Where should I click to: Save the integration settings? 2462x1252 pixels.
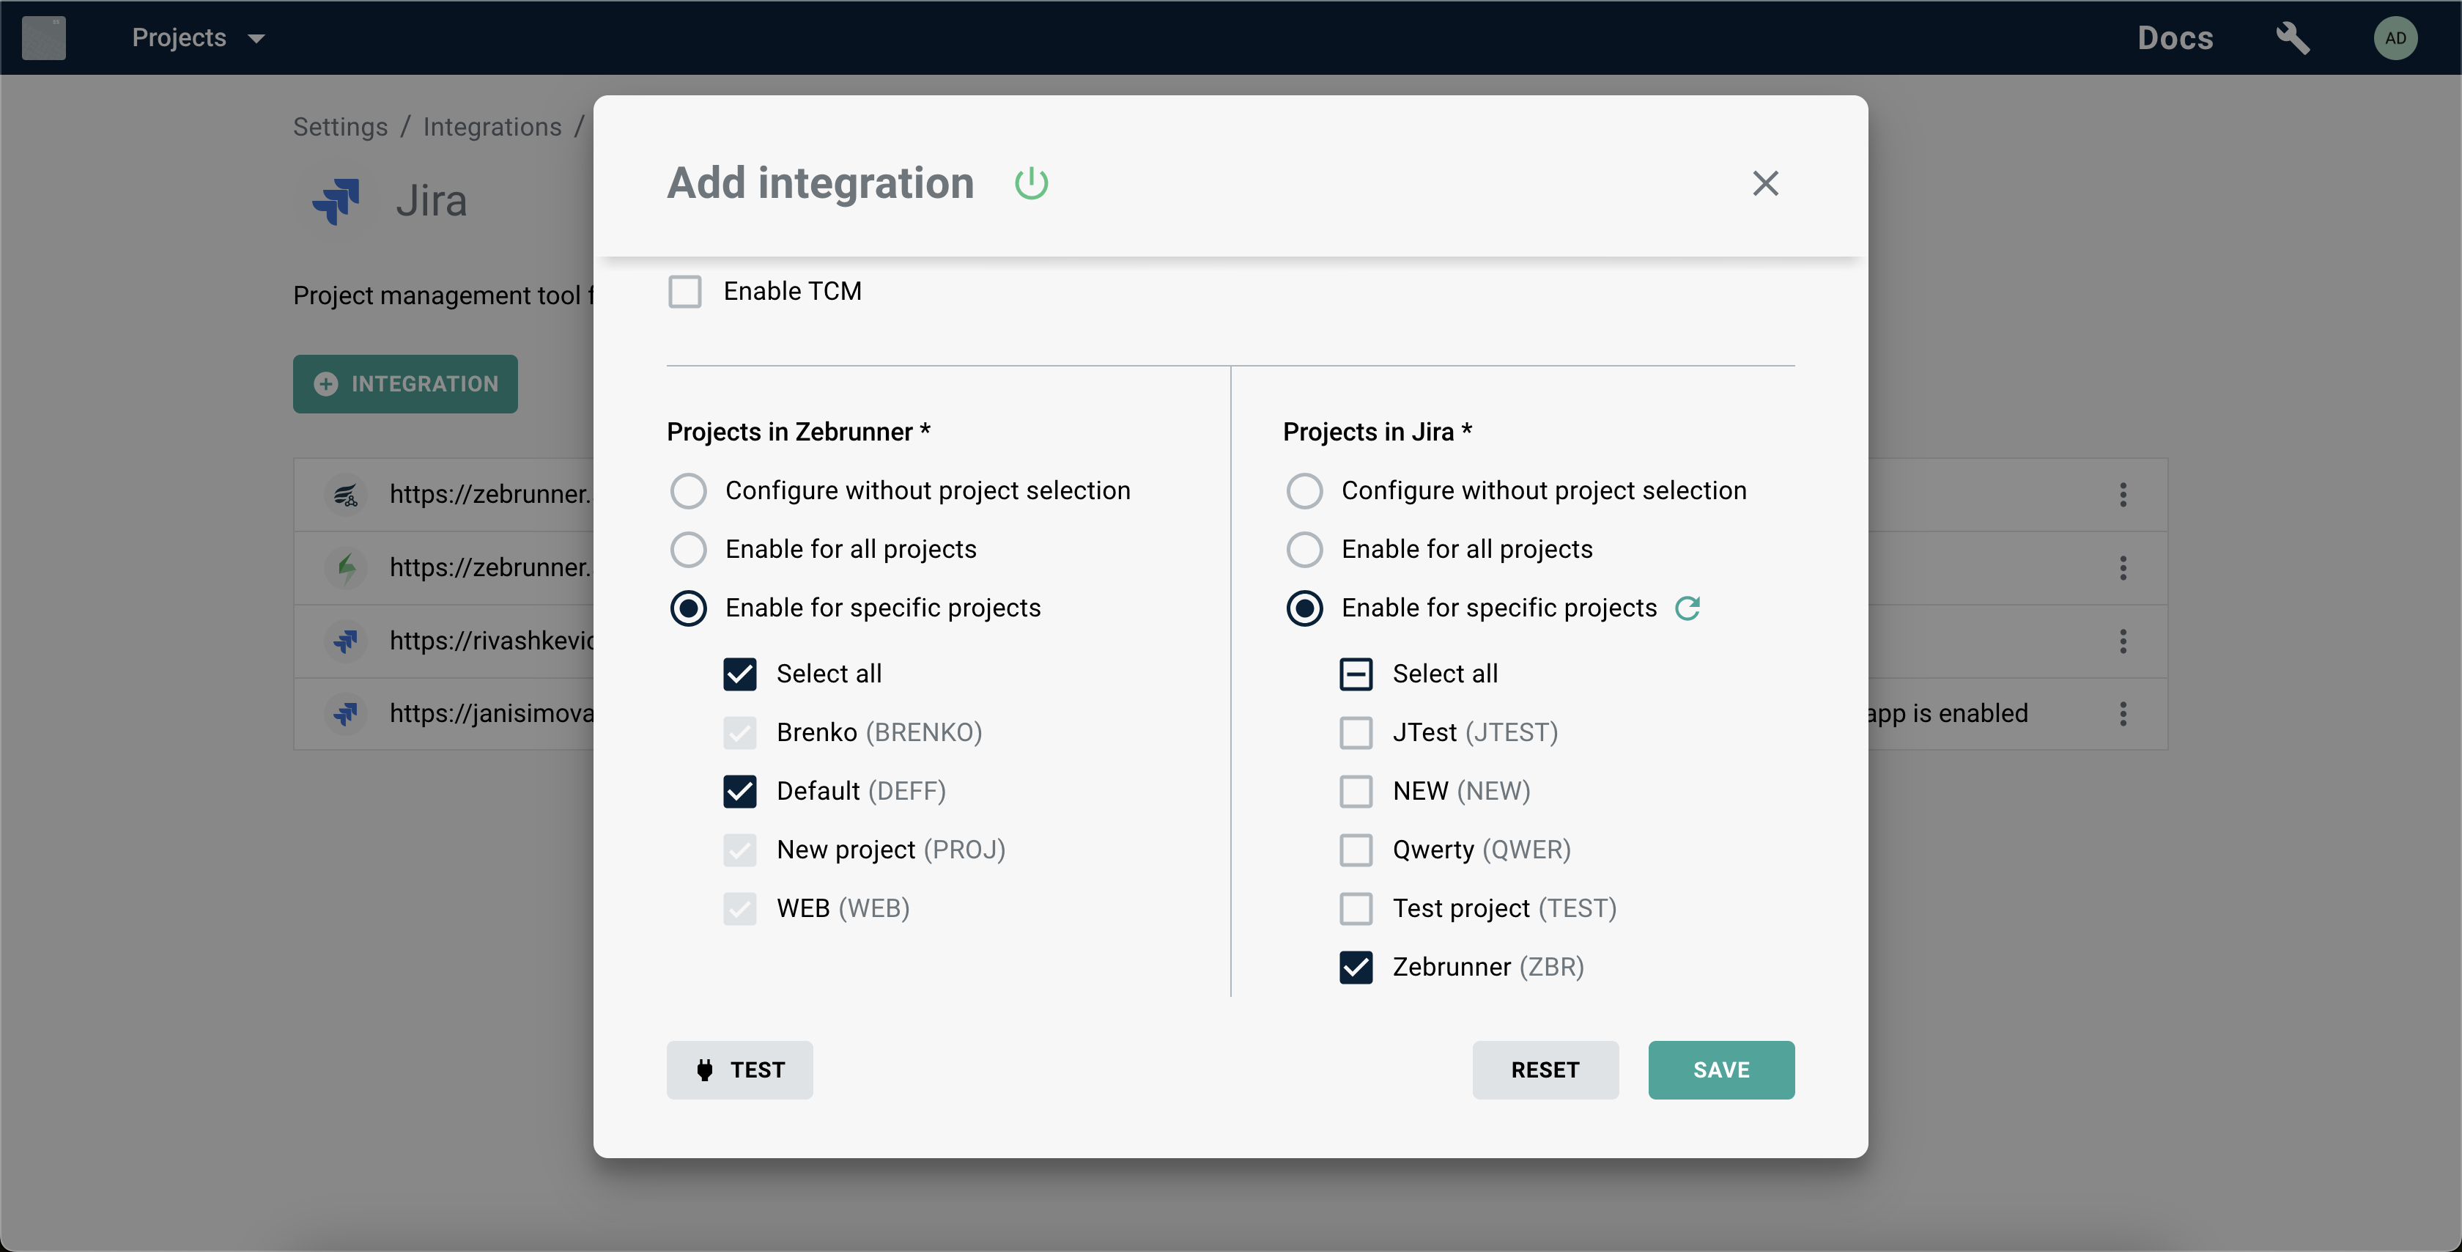coord(1721,1069)
